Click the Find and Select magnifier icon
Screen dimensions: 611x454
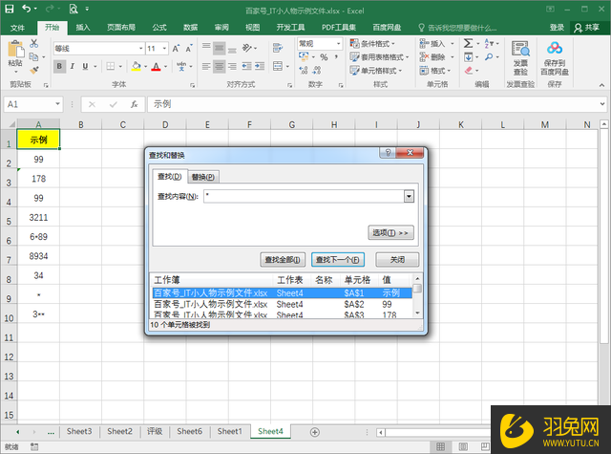pos(489,57)
